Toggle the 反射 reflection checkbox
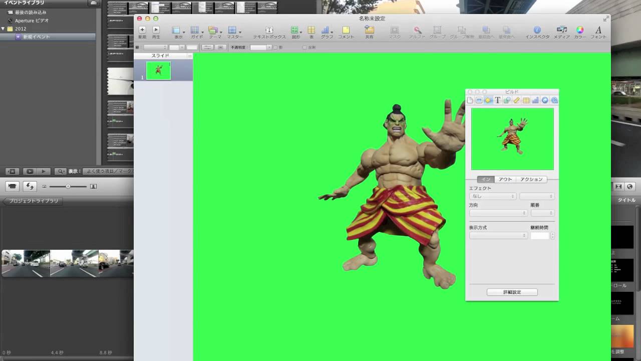 tap(304, 47)
